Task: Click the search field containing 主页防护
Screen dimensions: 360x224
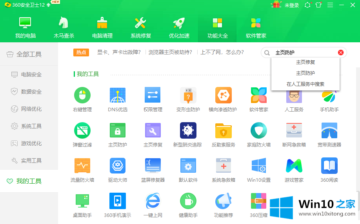Action: [x=304, y=52]
